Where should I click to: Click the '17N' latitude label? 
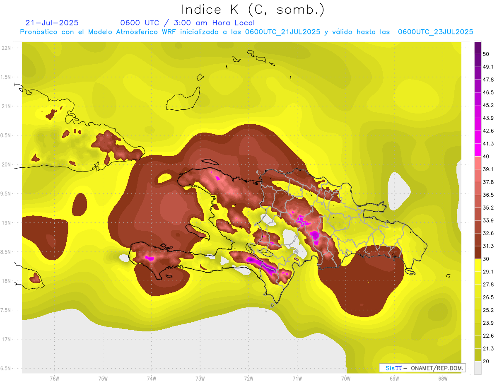pyautogui.click(x=6, y=339)
